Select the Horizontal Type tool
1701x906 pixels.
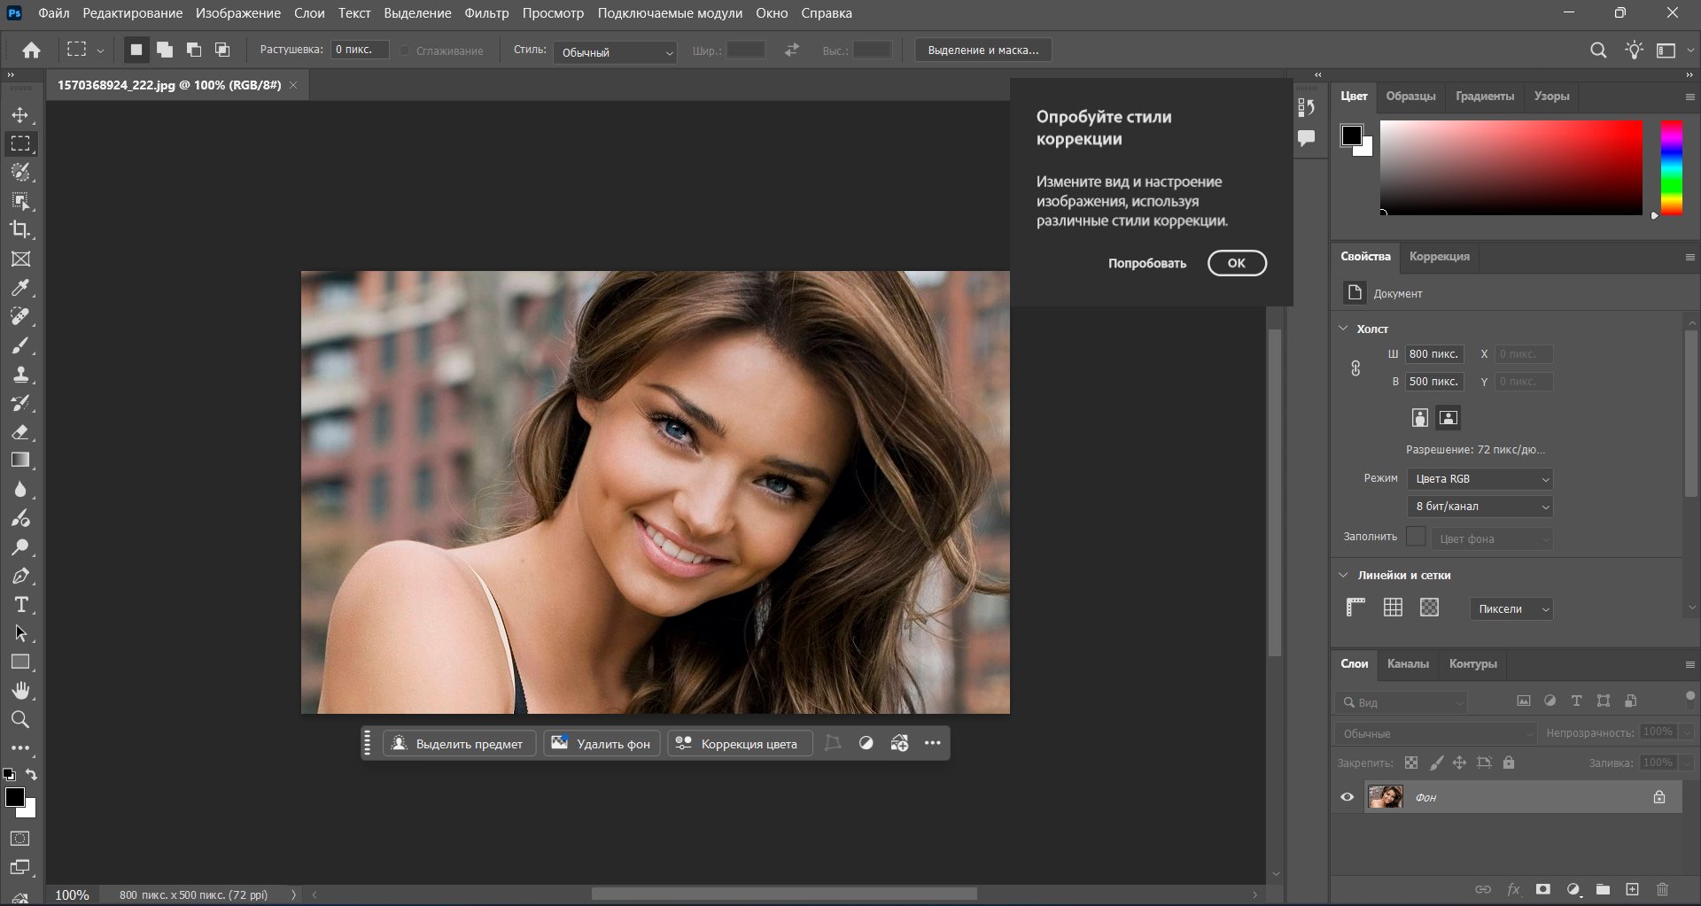point(20,605)
